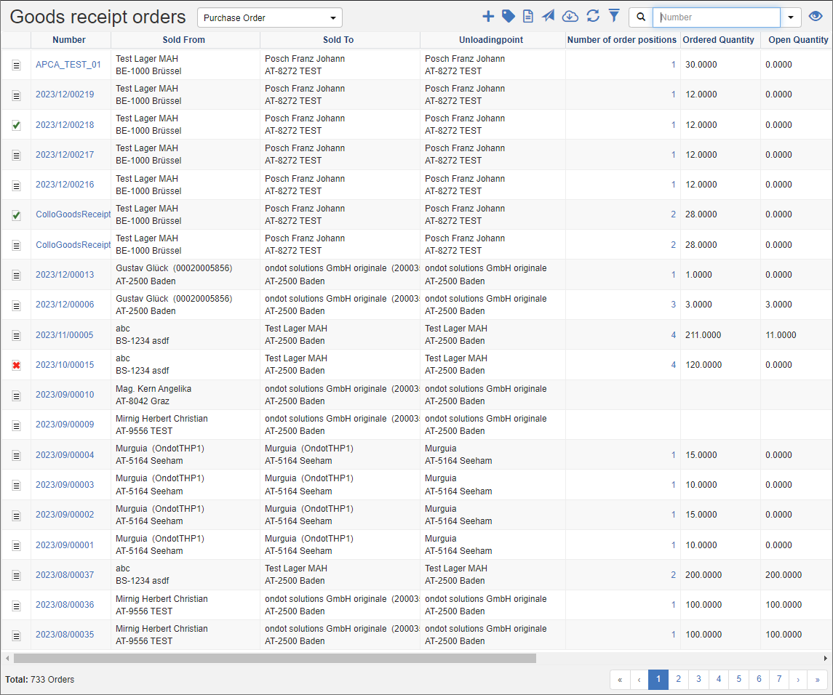Open order APCA_TEST_01
Screen dimensions: 833x695
[68, 64]
